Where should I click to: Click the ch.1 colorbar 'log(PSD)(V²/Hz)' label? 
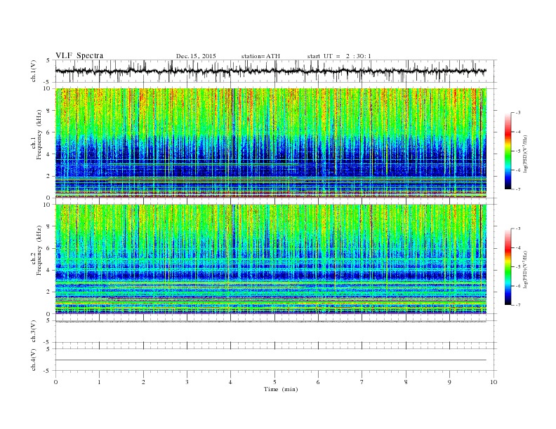526,154
